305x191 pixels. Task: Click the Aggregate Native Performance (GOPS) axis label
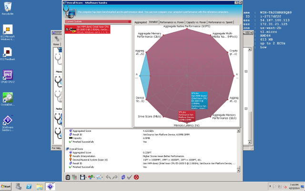(x=187, y=26)
